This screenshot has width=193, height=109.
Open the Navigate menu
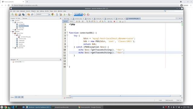pos(23,11)
